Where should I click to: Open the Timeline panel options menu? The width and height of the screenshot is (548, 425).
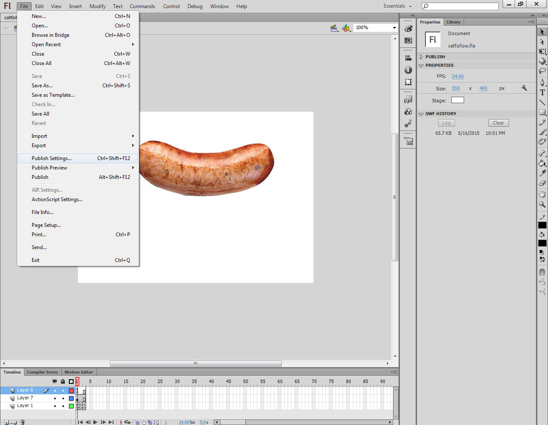tap(394, 372)
